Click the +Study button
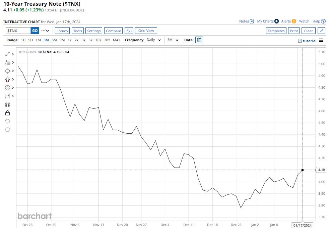 [62, 31]
